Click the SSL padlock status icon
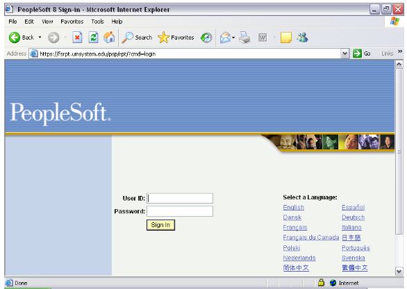The width and height of the screenshot is (407, 289). pyautogui.click(x=321, y=283)
